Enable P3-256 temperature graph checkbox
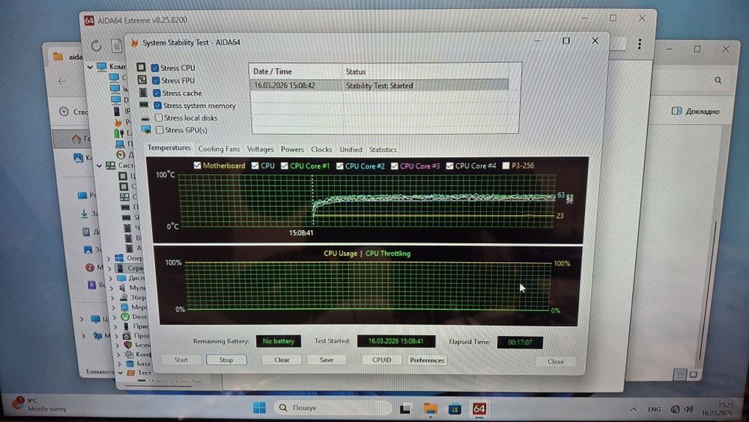749x422 pixels. pyautogui.click(x=506, y=166)
